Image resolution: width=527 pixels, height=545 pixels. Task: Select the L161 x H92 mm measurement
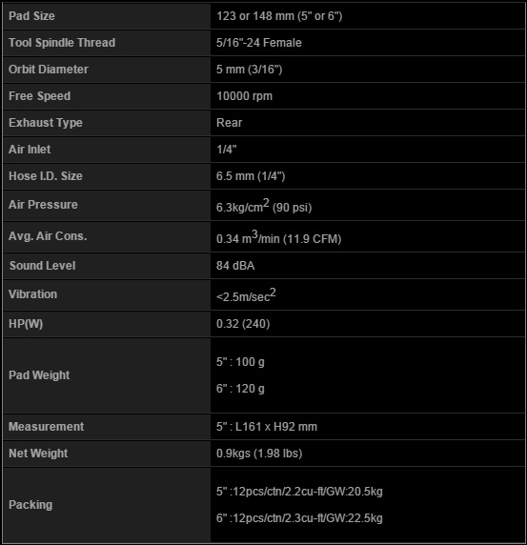276,427
